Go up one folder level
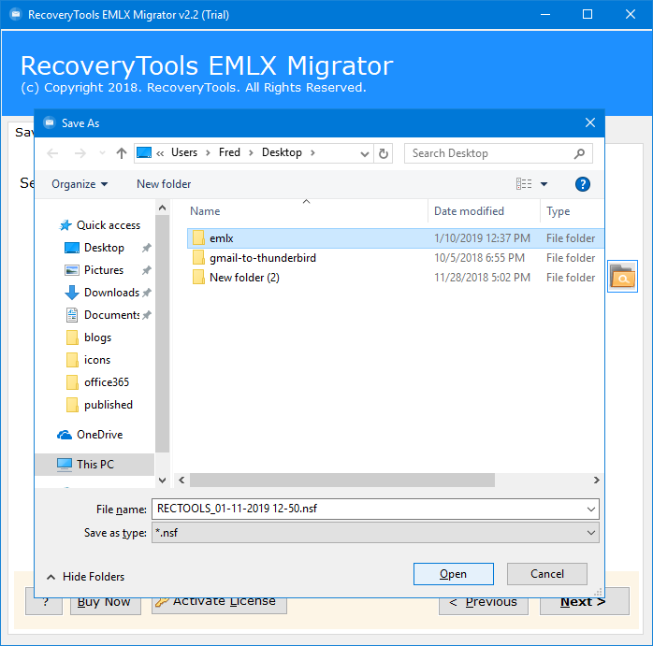653x646 pixels. click(x=122, y=153)
